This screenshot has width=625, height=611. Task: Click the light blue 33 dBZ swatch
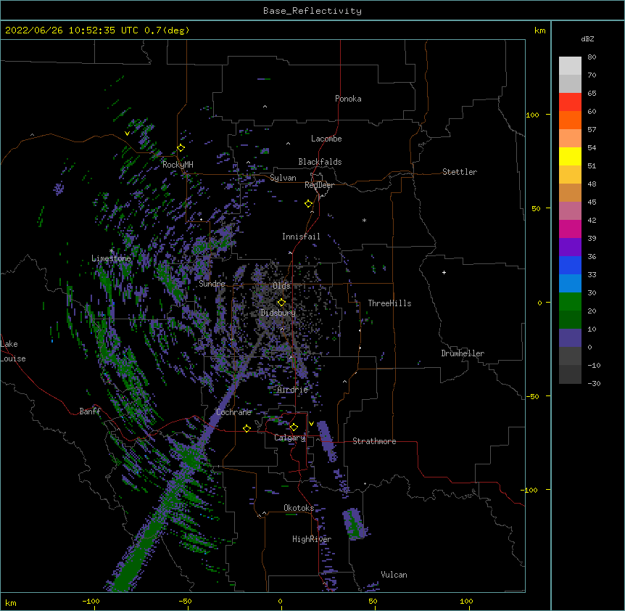(x=570, y=284)
